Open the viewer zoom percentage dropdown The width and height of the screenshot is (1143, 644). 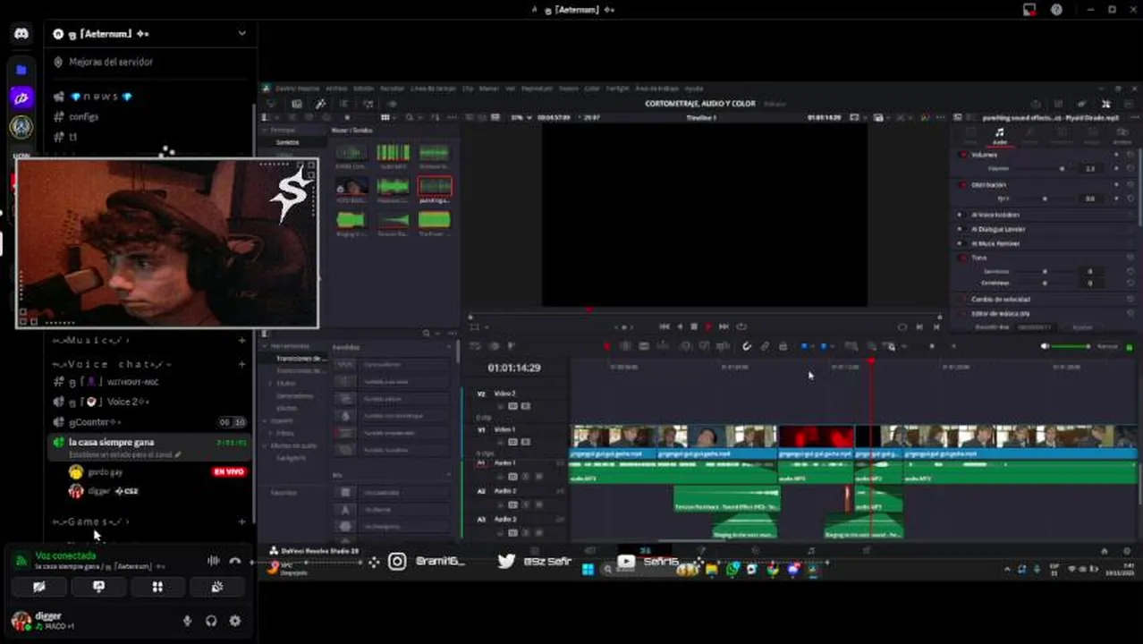pyautogui.click(x=521, y=117)
